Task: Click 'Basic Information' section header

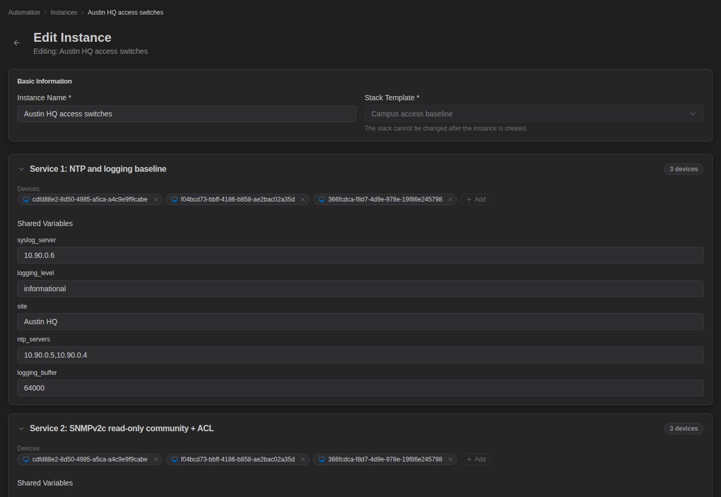Action: pos(44,81)
